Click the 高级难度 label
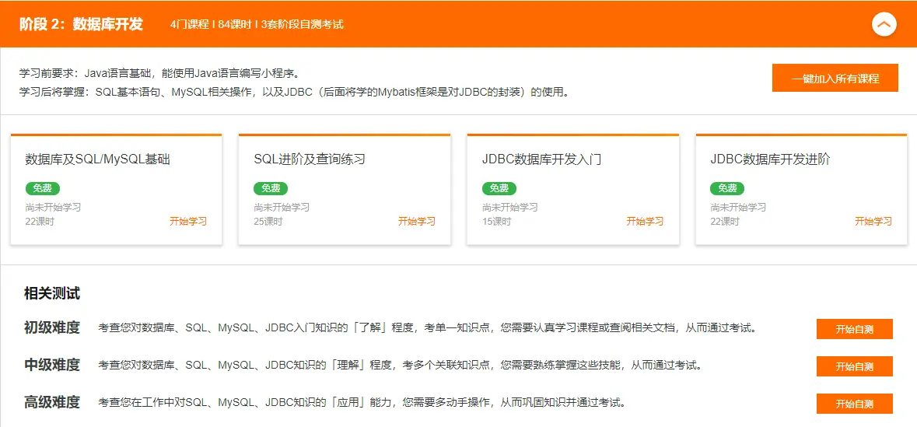Screen dimensions: 917x427 click(x=52, y=402)
